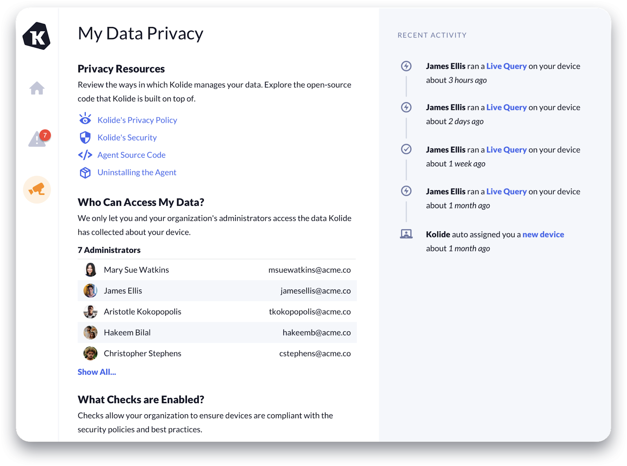627x466 pixels.
Task: Open the Live Query link from 1 week ago
Action: point(506,149)
